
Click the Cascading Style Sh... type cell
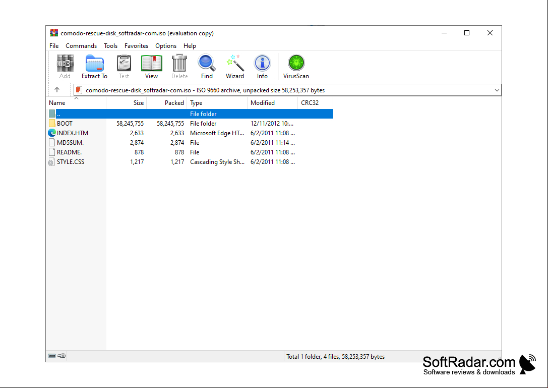[x=217, y=162]
